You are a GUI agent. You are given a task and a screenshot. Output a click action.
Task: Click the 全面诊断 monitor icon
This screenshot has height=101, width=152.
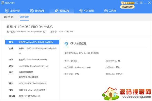point(7,11)
